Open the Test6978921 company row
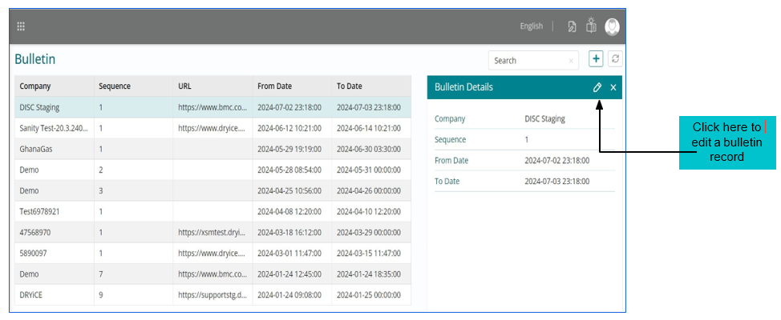The image size is (781, 320). [x=40, y=211]
